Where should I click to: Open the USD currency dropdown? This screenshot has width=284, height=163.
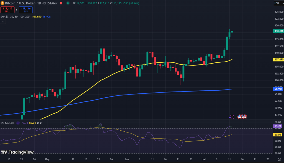point(279,3)
